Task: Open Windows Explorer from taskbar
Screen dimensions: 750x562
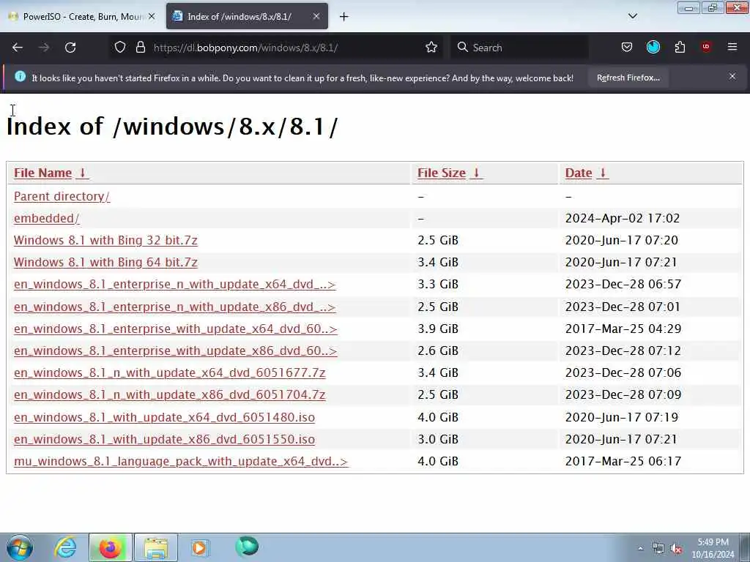Action: pyautogui.click(x=156, y=547)
